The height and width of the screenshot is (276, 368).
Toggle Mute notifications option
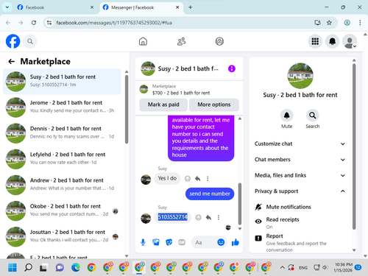click(300, 207)
